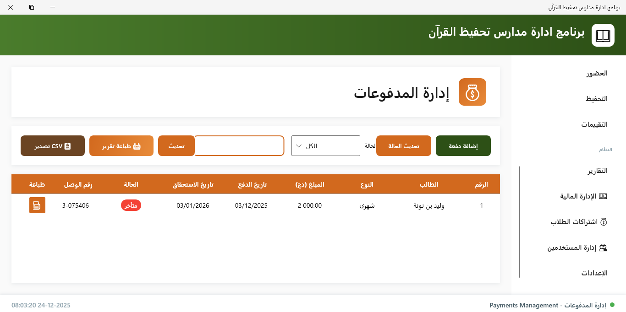
Task: Click the إضافة دفعة button
Action: coord(463,145)
